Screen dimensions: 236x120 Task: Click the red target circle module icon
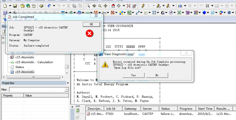coord(171,13)
